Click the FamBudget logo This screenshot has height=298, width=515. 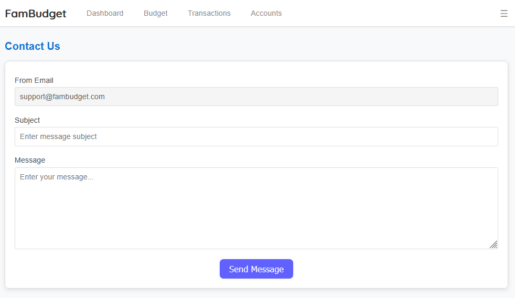tap(36, 14)
